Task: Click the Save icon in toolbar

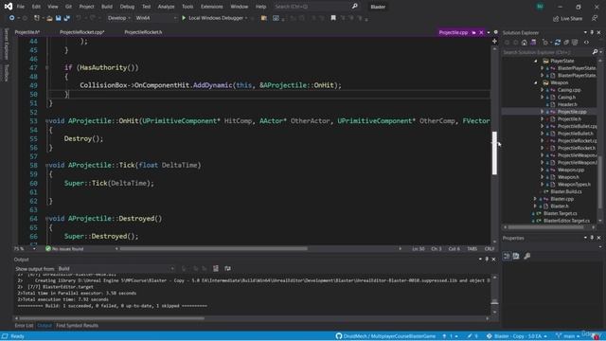Action: click(x=58, y=18)
